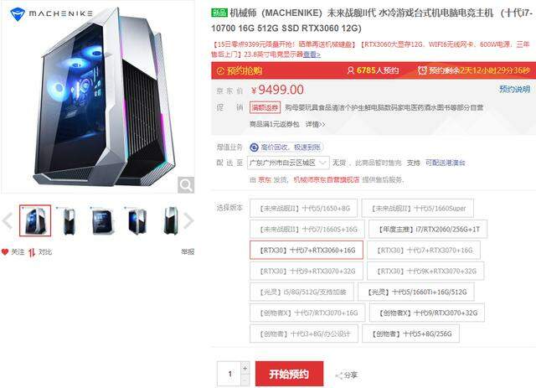This screenshot has width=536, height=388.
Task: Select the third product thumbnail image
Action: click(103, 221)
